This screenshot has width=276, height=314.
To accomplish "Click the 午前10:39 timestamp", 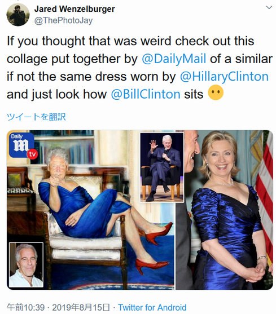I will [x=25, y=307].
